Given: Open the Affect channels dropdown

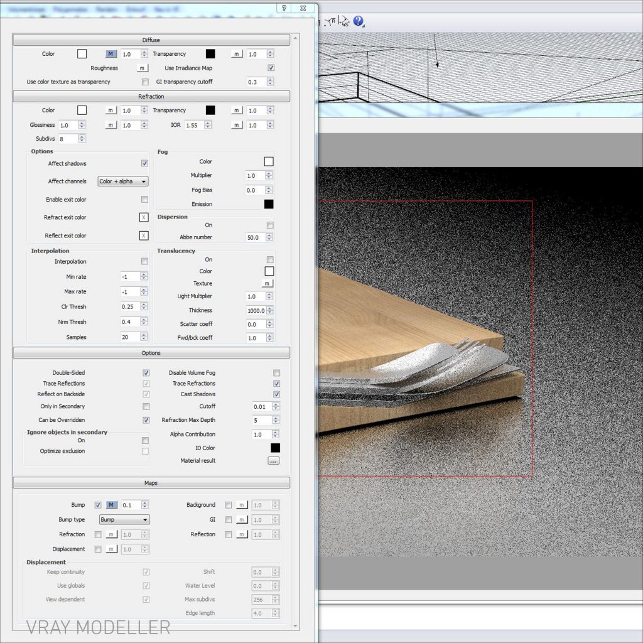Looking at the screenshot, I should pos(123,181).
